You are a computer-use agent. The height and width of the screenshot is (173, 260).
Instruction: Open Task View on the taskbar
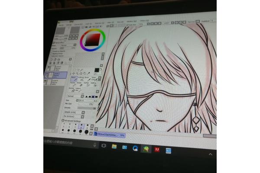pyautogui.click(x=104, y=146)
